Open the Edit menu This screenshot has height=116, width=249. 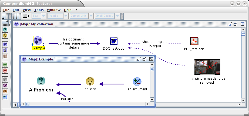pyautogui.click(x=16, y=10)
